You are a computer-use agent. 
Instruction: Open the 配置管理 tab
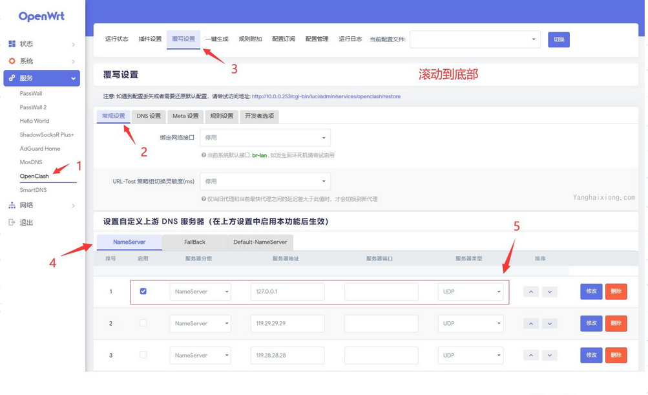pyautogui.click(x=317, y=39)
